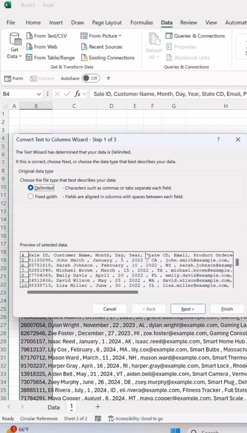
Task: Open Existing Connections
Action: tap(108, 57)
